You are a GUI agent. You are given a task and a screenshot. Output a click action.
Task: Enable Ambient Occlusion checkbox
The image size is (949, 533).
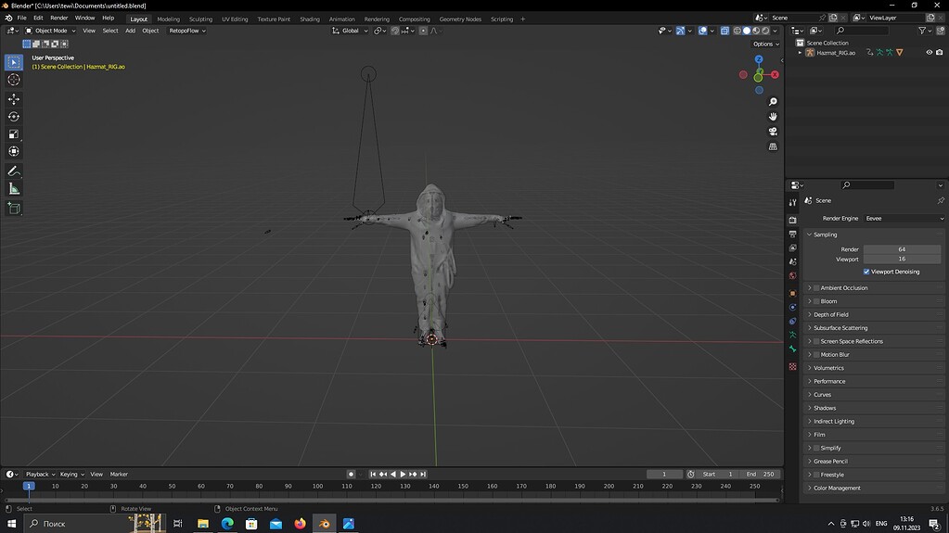coord(816,288)
